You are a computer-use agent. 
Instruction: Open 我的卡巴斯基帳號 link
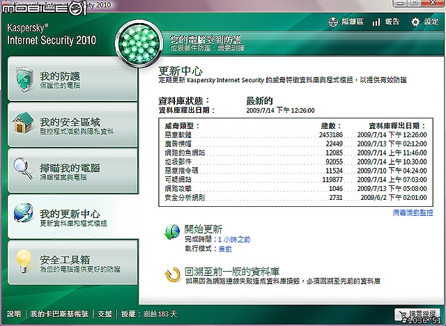coord(59,313)
